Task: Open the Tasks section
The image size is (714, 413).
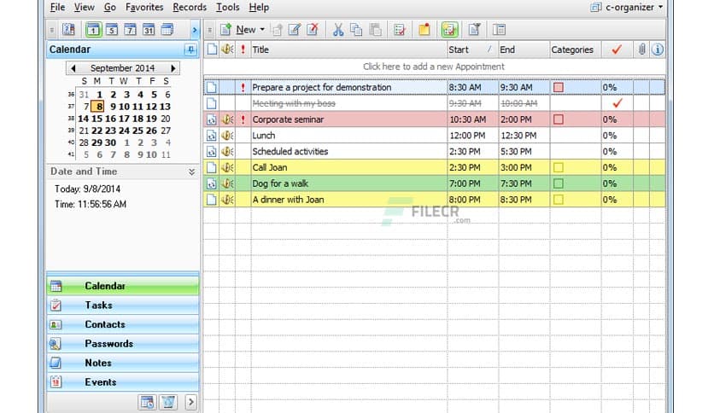Action: [122, 305]
